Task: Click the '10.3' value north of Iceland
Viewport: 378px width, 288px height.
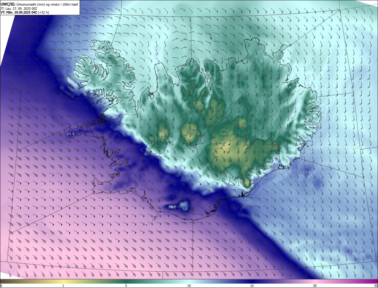Action: 158,48
